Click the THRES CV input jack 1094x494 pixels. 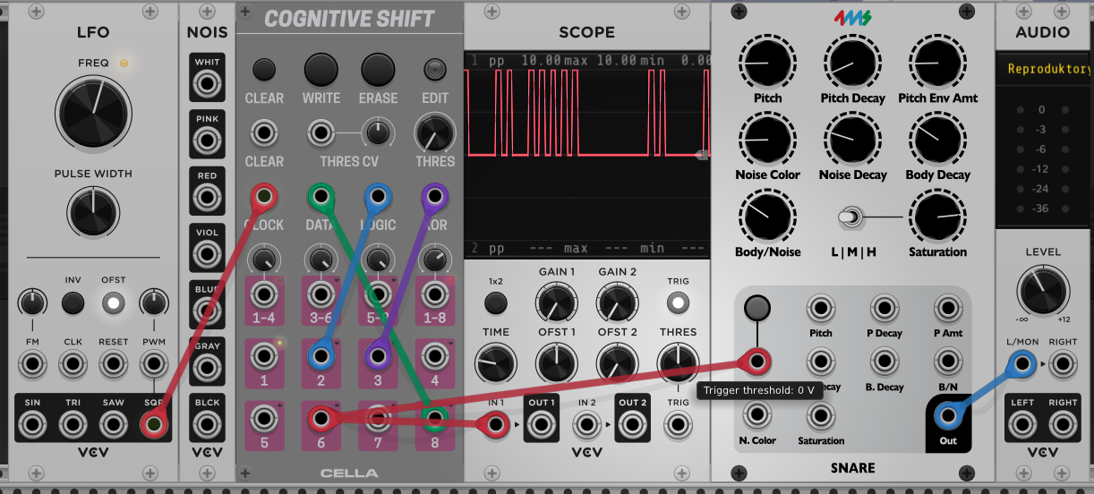click(321, 134)
